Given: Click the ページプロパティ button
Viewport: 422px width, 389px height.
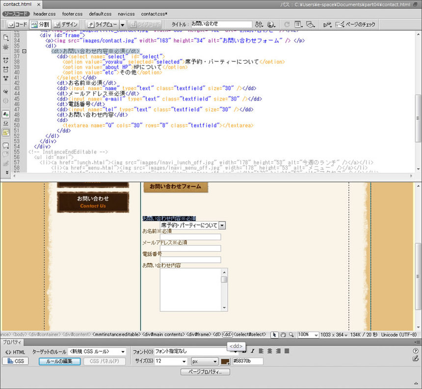Looking at the screenshot, I should click(x=205, y=372).
